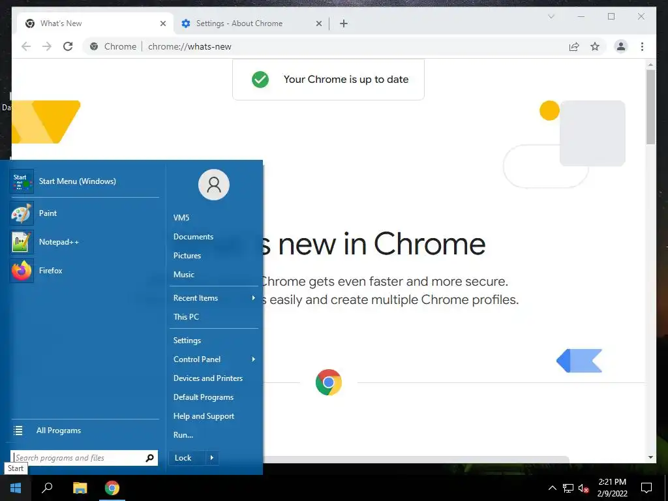The image size is (668, 501).
Task: Click the Chrome logo on the page
Action: point(329,382)
